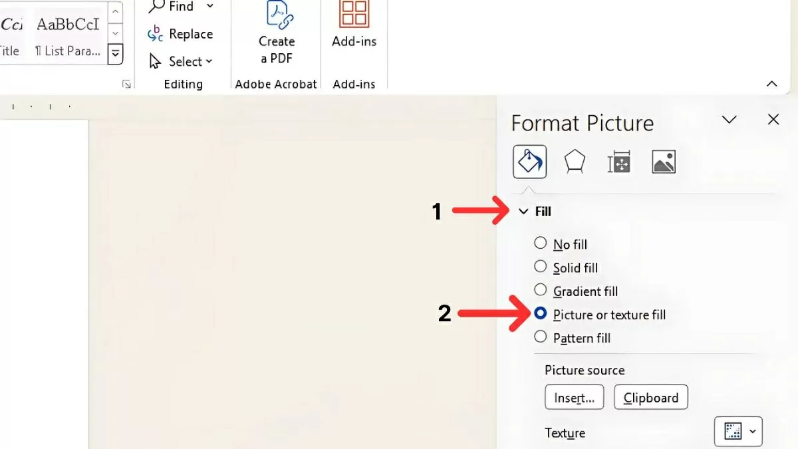Select the Picture icon in Format Picture pane
This screenshot has width=798, height=449.
click(x=663, y=162)
